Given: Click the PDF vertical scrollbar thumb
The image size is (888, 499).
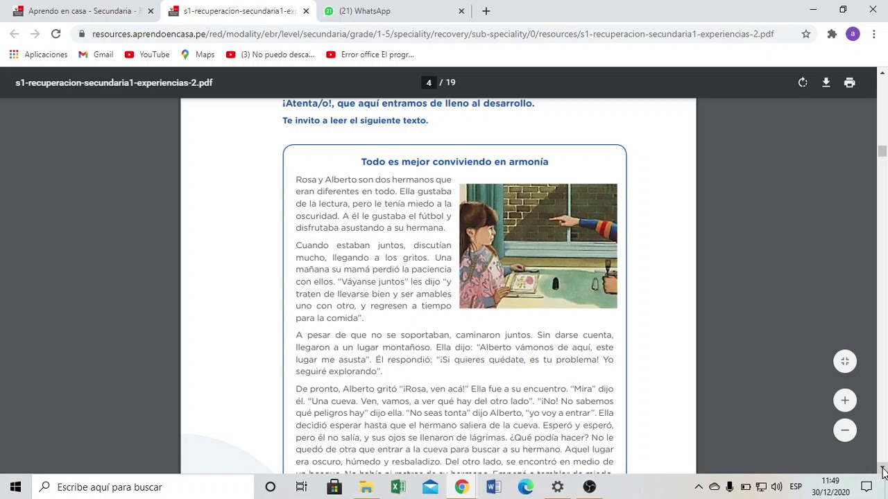Looking at the screenshot, I should (x=882, y=152).
